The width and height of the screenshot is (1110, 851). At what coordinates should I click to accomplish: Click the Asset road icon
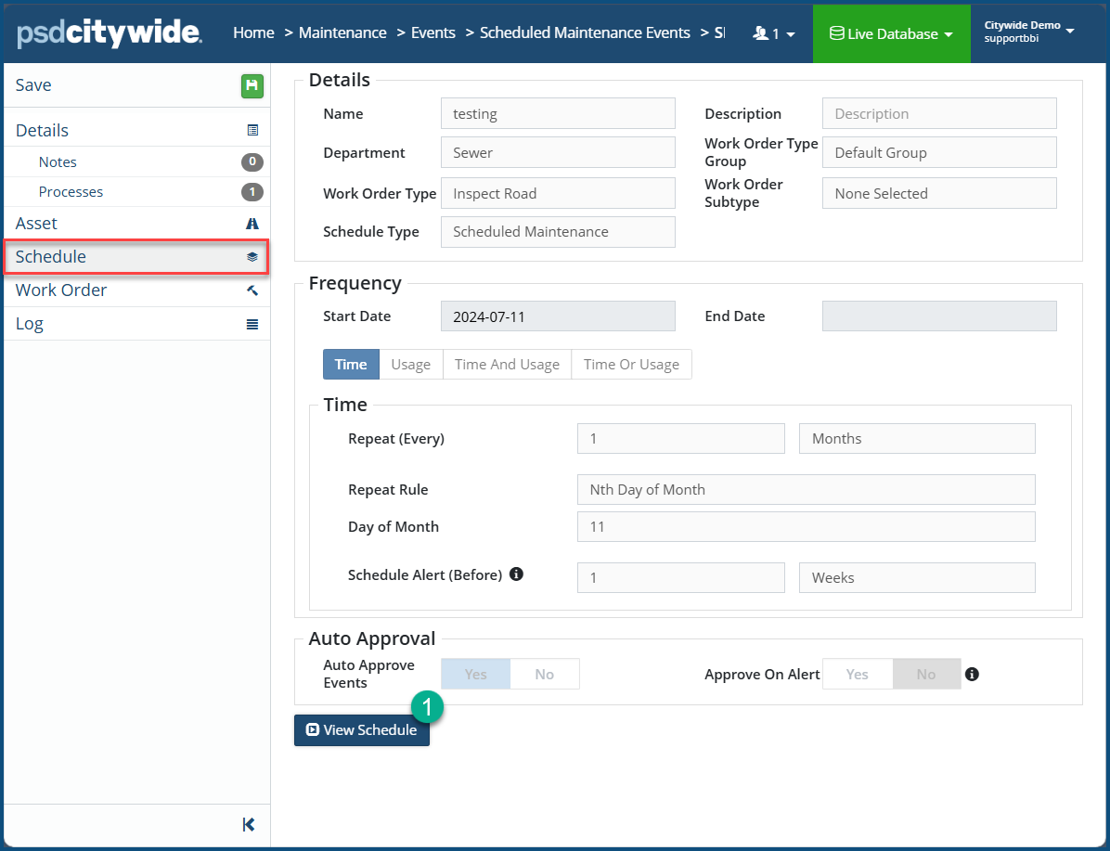click(252, 224)
